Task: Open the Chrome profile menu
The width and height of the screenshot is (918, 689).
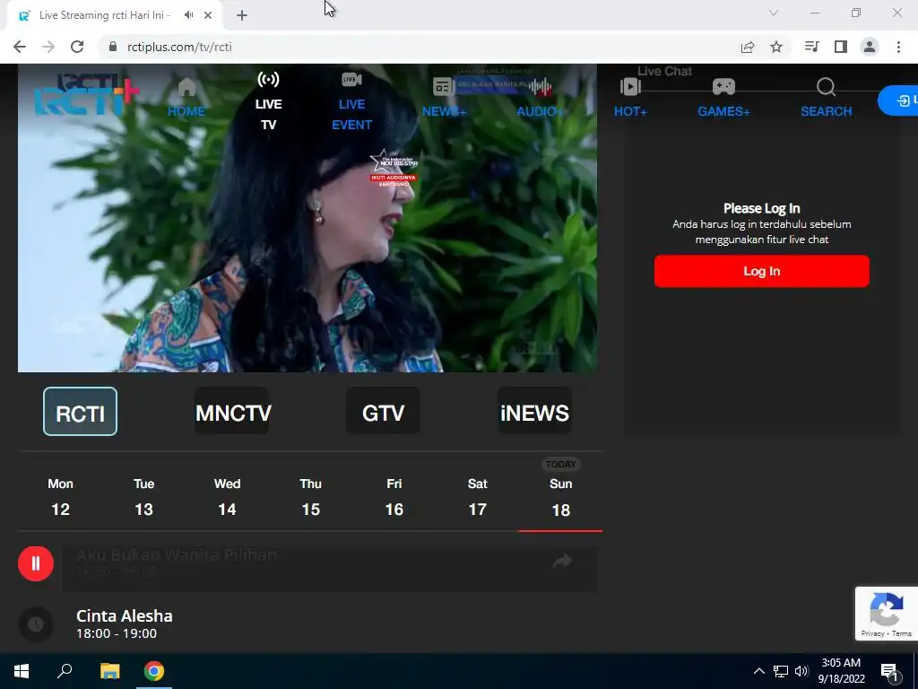Action: click(870, 47)
